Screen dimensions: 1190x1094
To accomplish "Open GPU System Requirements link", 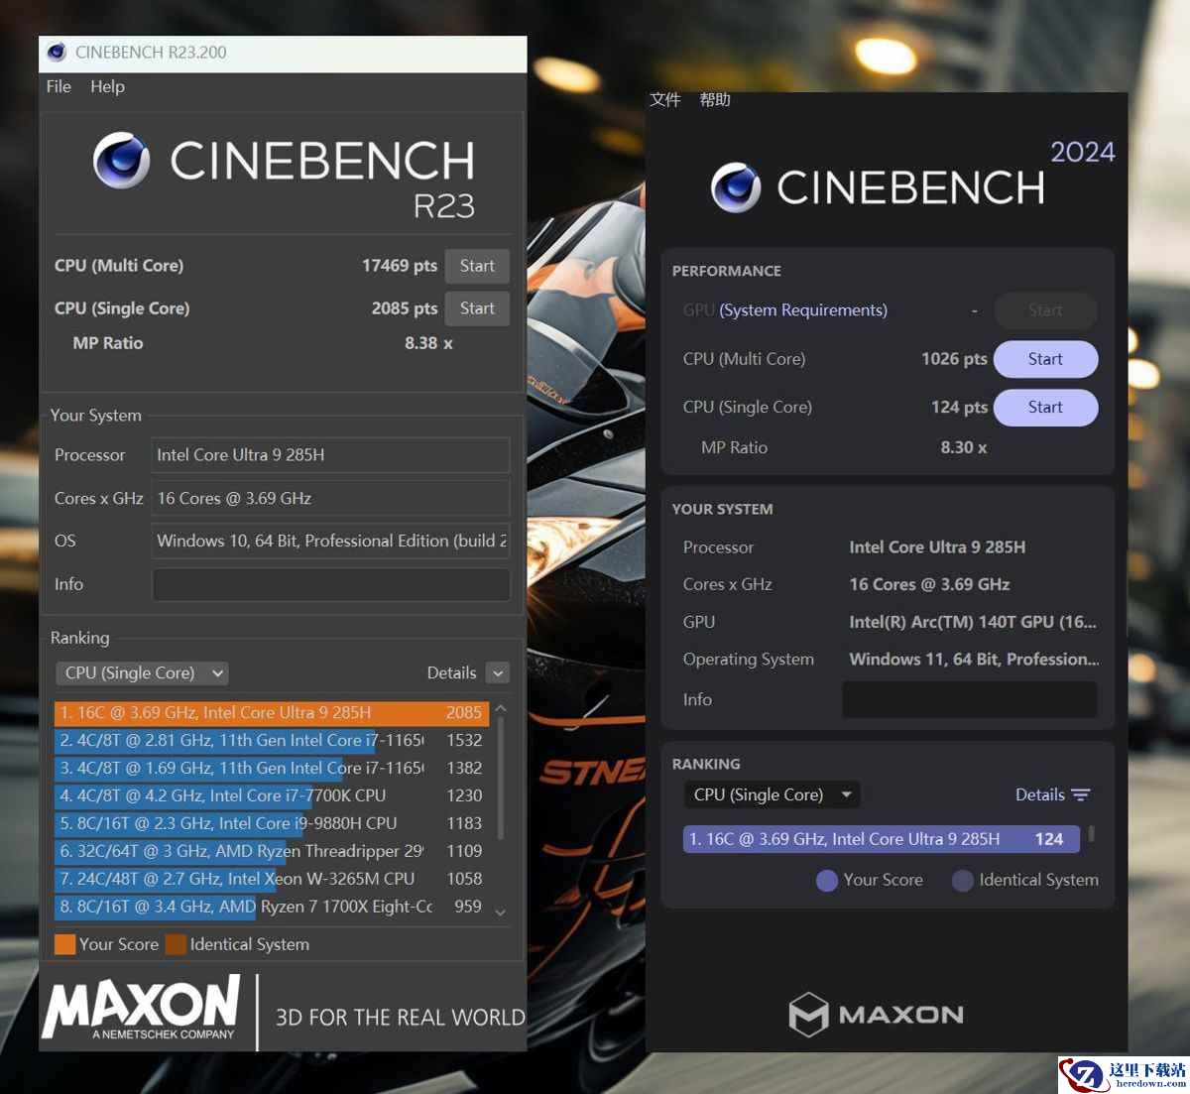I will 803,310.
